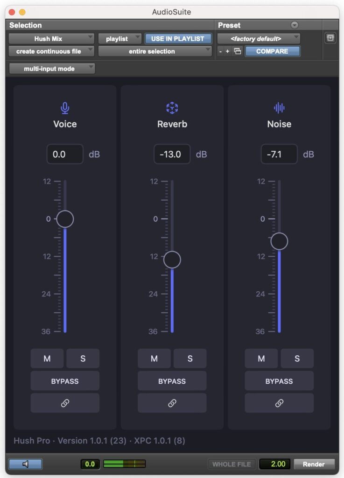Screen dimensions: 344x478
Task: Click the speaker preview icon button
Action: pyautogui.click(x=25, y=464)
